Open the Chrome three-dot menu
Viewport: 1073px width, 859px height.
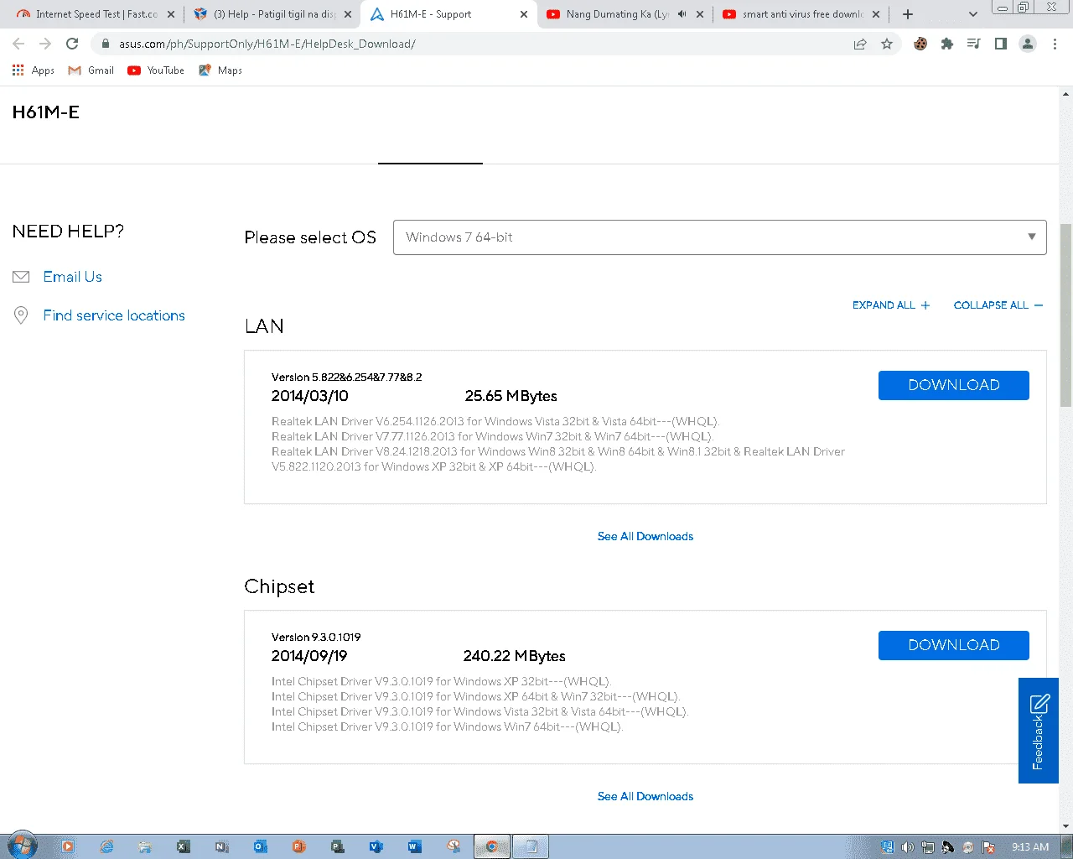pyautogui.click(x=1055, y=44)
